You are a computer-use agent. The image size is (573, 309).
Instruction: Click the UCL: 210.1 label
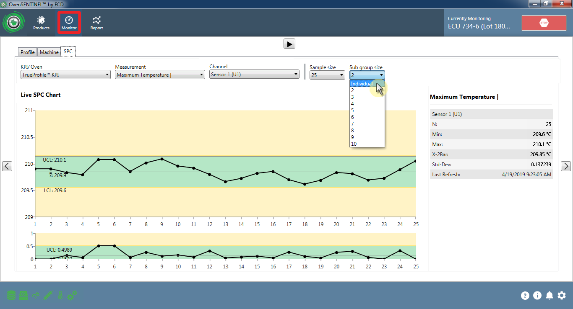(55, 160)
